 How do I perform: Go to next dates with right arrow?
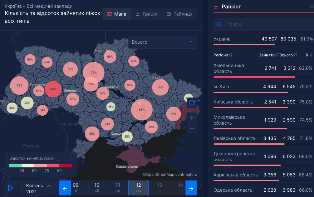191,188
